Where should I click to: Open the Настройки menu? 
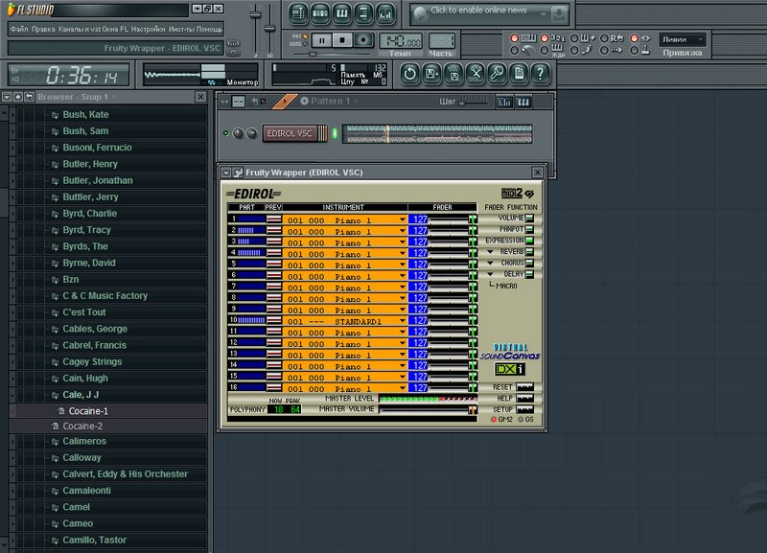coord(147,29)
